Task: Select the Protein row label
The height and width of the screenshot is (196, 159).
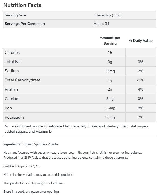Action: click(11, 89)
